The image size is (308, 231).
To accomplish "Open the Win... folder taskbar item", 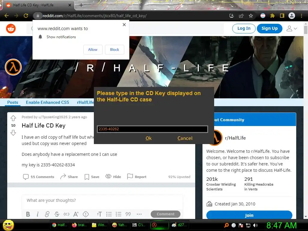I will 100,225.
